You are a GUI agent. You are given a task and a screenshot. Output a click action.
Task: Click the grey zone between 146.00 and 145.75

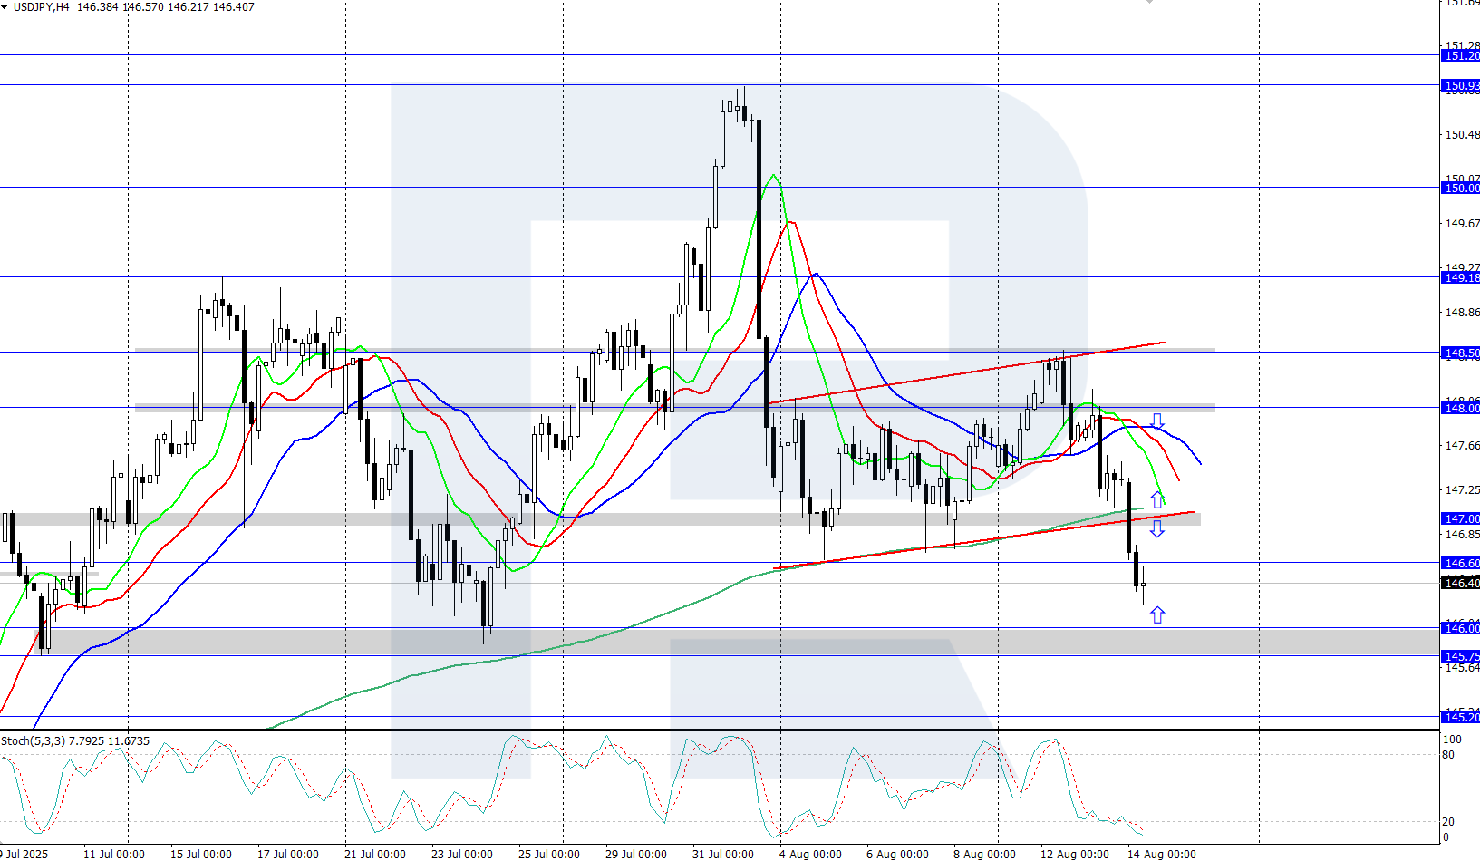pos(725,642)
